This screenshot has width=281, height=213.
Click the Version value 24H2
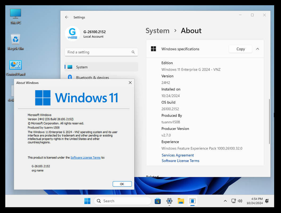[x=166, y=83]
